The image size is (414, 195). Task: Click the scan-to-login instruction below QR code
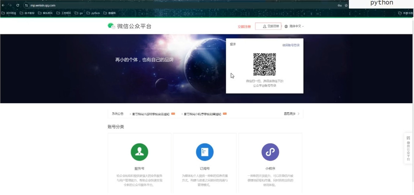click(265, 84)
